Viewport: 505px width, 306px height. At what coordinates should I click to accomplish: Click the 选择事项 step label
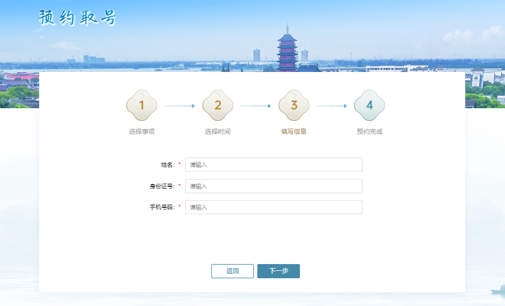coord(141,131)
